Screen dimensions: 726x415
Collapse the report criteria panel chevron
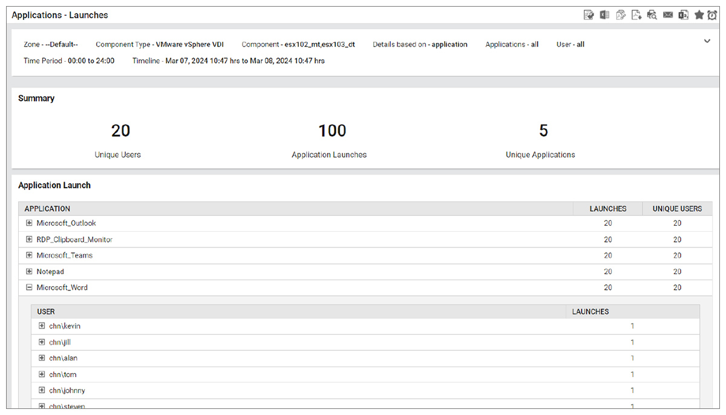(x=707, y=41)
